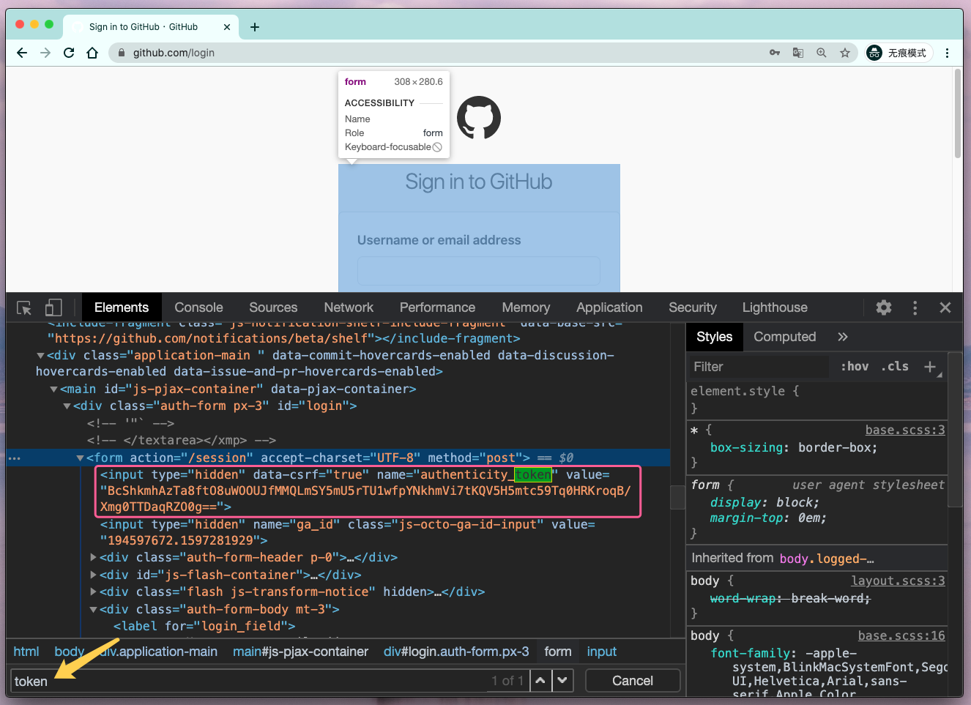Add a new style rule
Screen dimensions: 971x705
click(930, 367)
